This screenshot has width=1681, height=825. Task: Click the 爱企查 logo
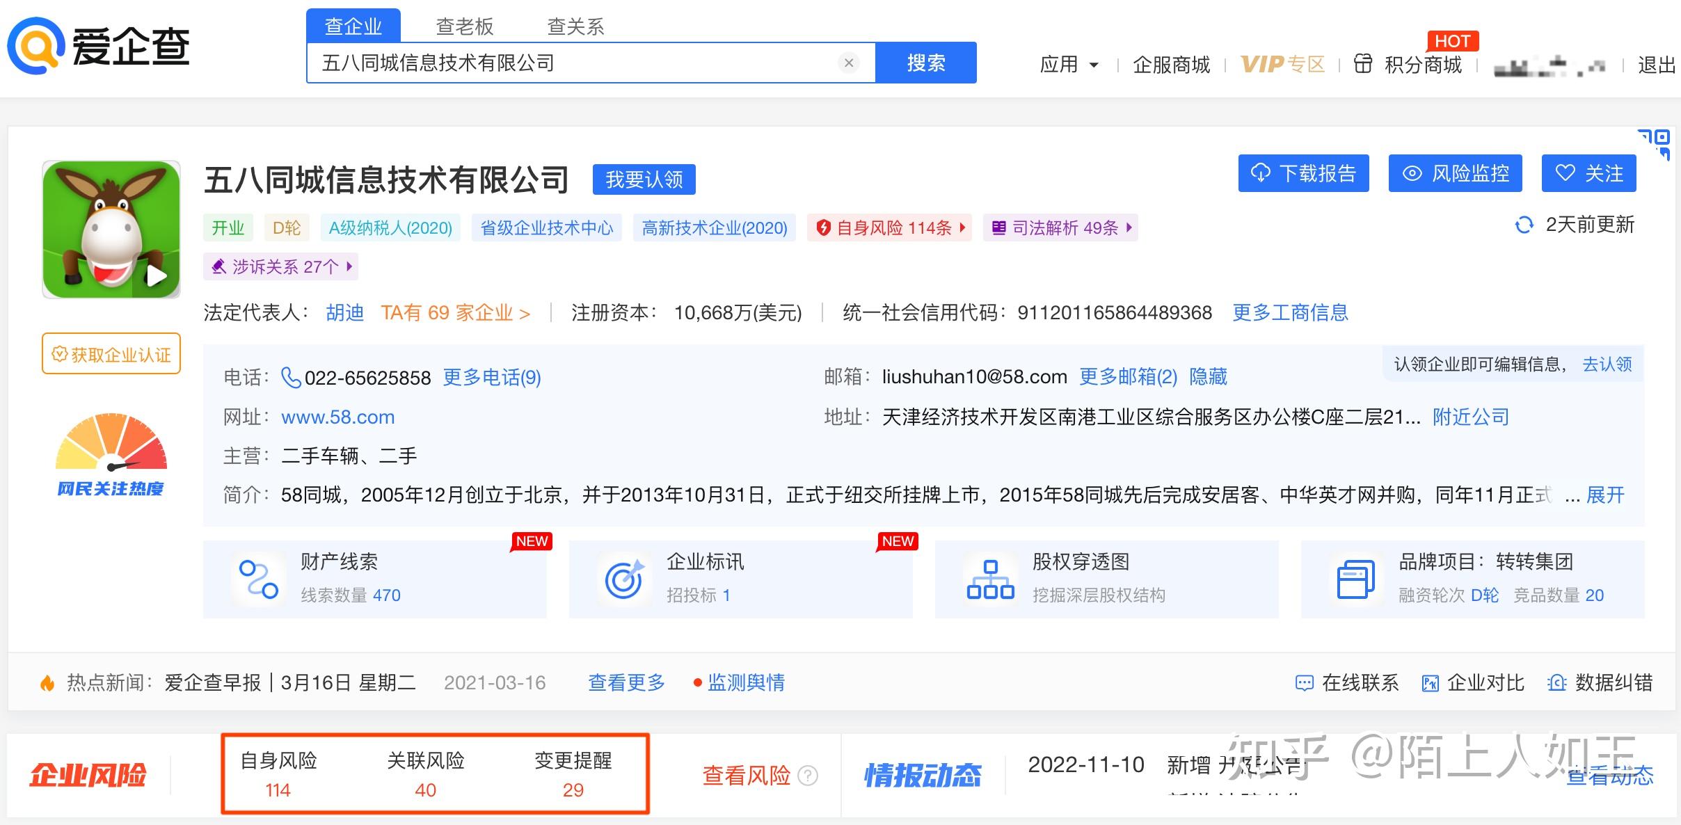pyautogui.click(x=98, y=46)
